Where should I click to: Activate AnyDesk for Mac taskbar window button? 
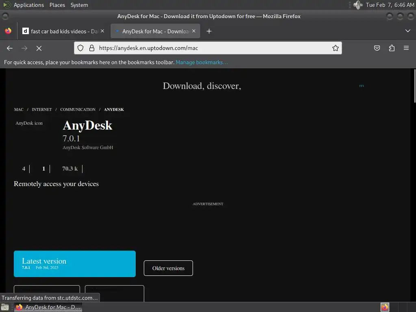tap(48, 307)
